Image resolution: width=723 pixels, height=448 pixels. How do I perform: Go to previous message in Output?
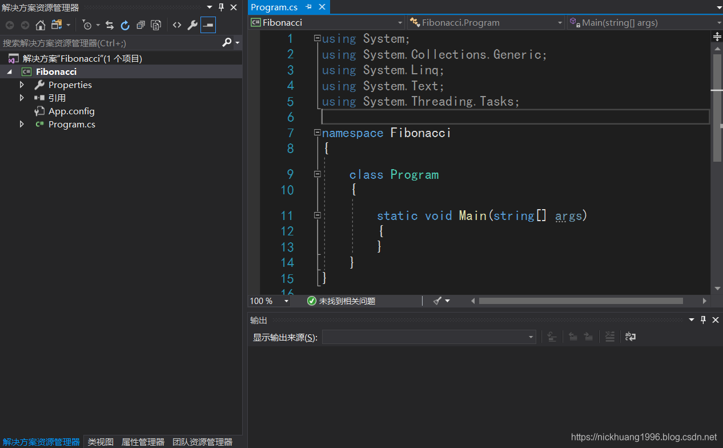pos(573,337)
